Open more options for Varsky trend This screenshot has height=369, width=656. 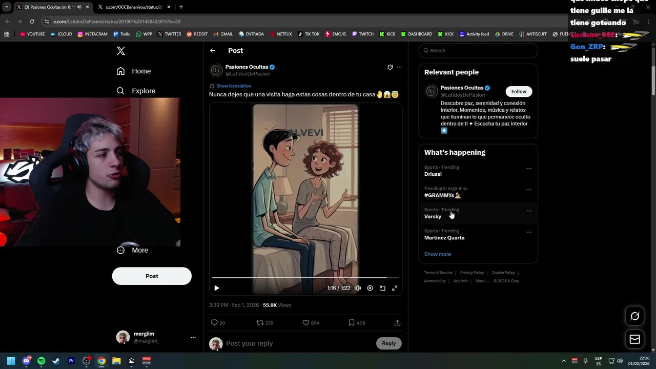coord(529,211)
